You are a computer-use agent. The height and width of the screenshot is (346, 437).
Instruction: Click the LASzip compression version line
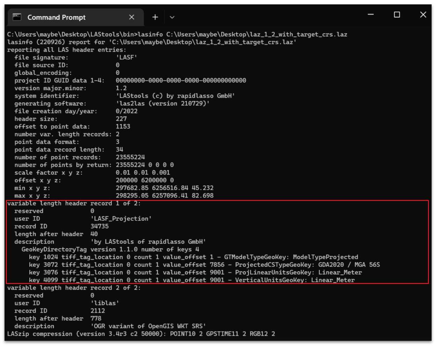click(141, 334)
